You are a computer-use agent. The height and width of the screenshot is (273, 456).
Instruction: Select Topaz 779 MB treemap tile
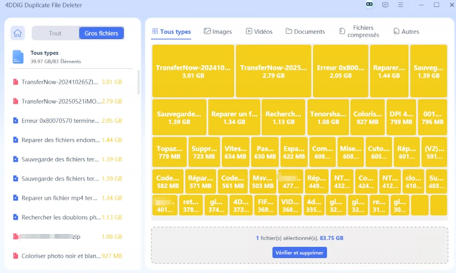(x=170, y=152)
